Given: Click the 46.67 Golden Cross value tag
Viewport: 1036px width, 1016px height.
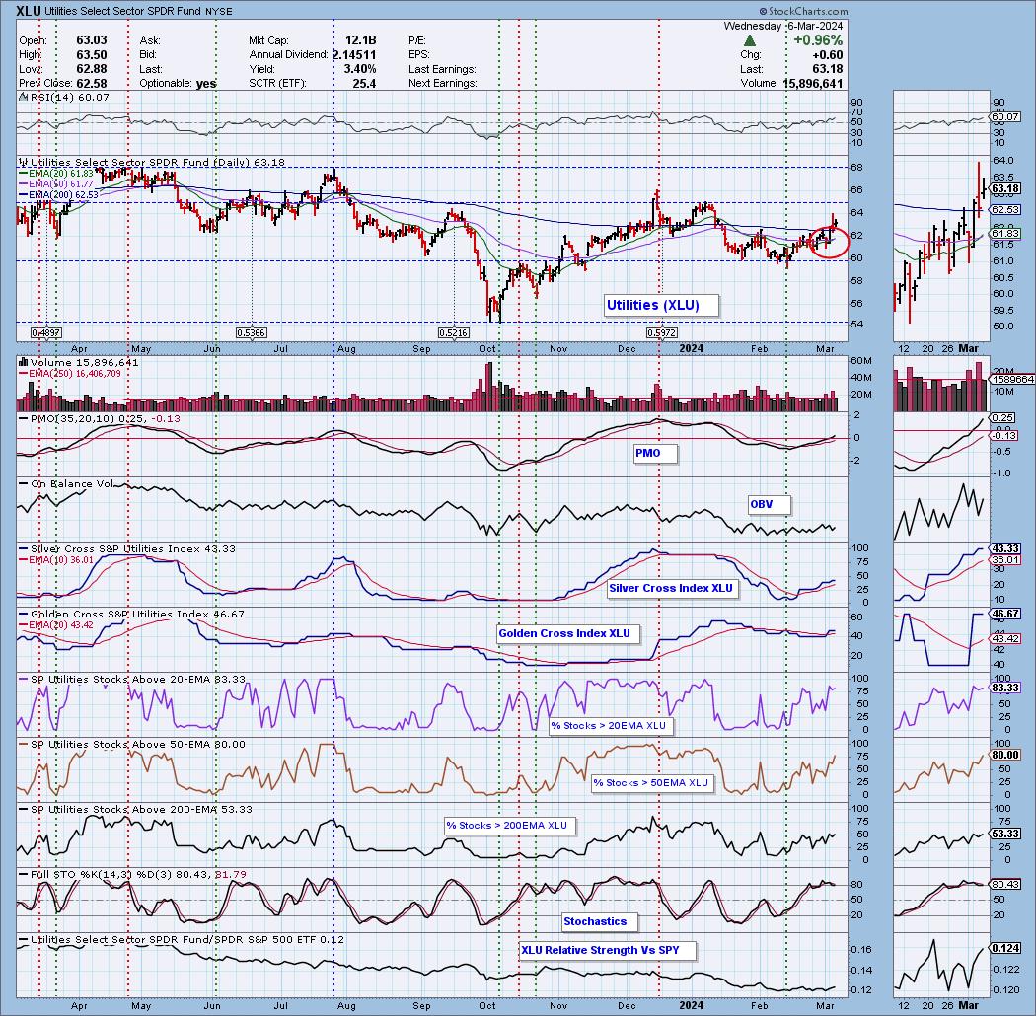Looking at the screenshot, I should coord(1005,614).
